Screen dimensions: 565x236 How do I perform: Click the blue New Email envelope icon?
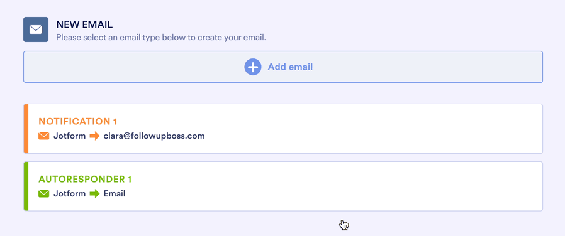pos(36,29)
